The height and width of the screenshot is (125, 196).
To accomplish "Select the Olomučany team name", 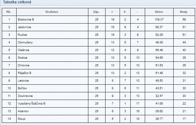I will (x=25, y=42).
